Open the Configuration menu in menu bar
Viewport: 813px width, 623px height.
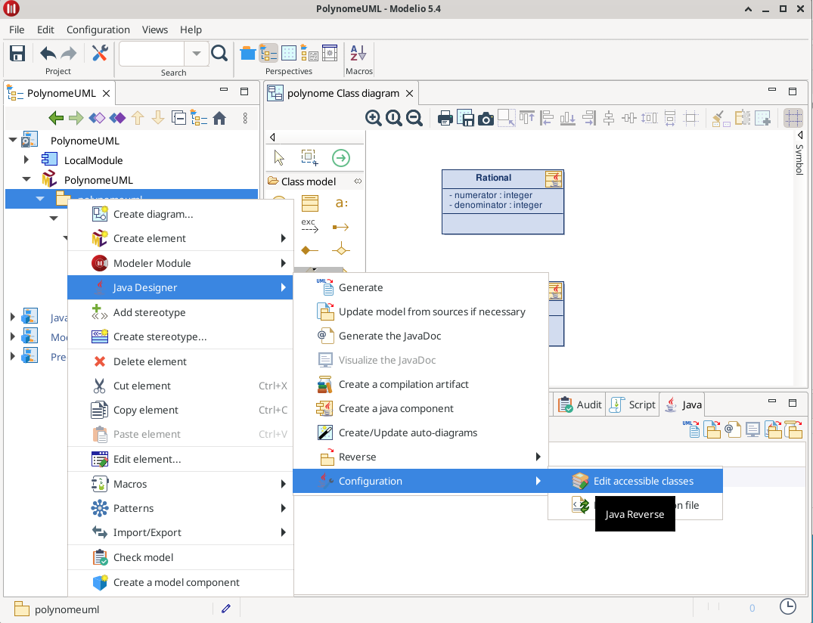pos(98,29)
